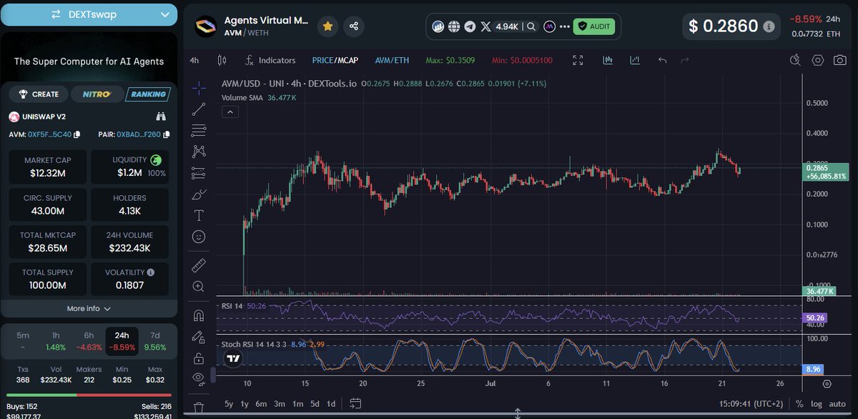Click the share icon next to star
858x419 pixels.
tap(354, 26)
